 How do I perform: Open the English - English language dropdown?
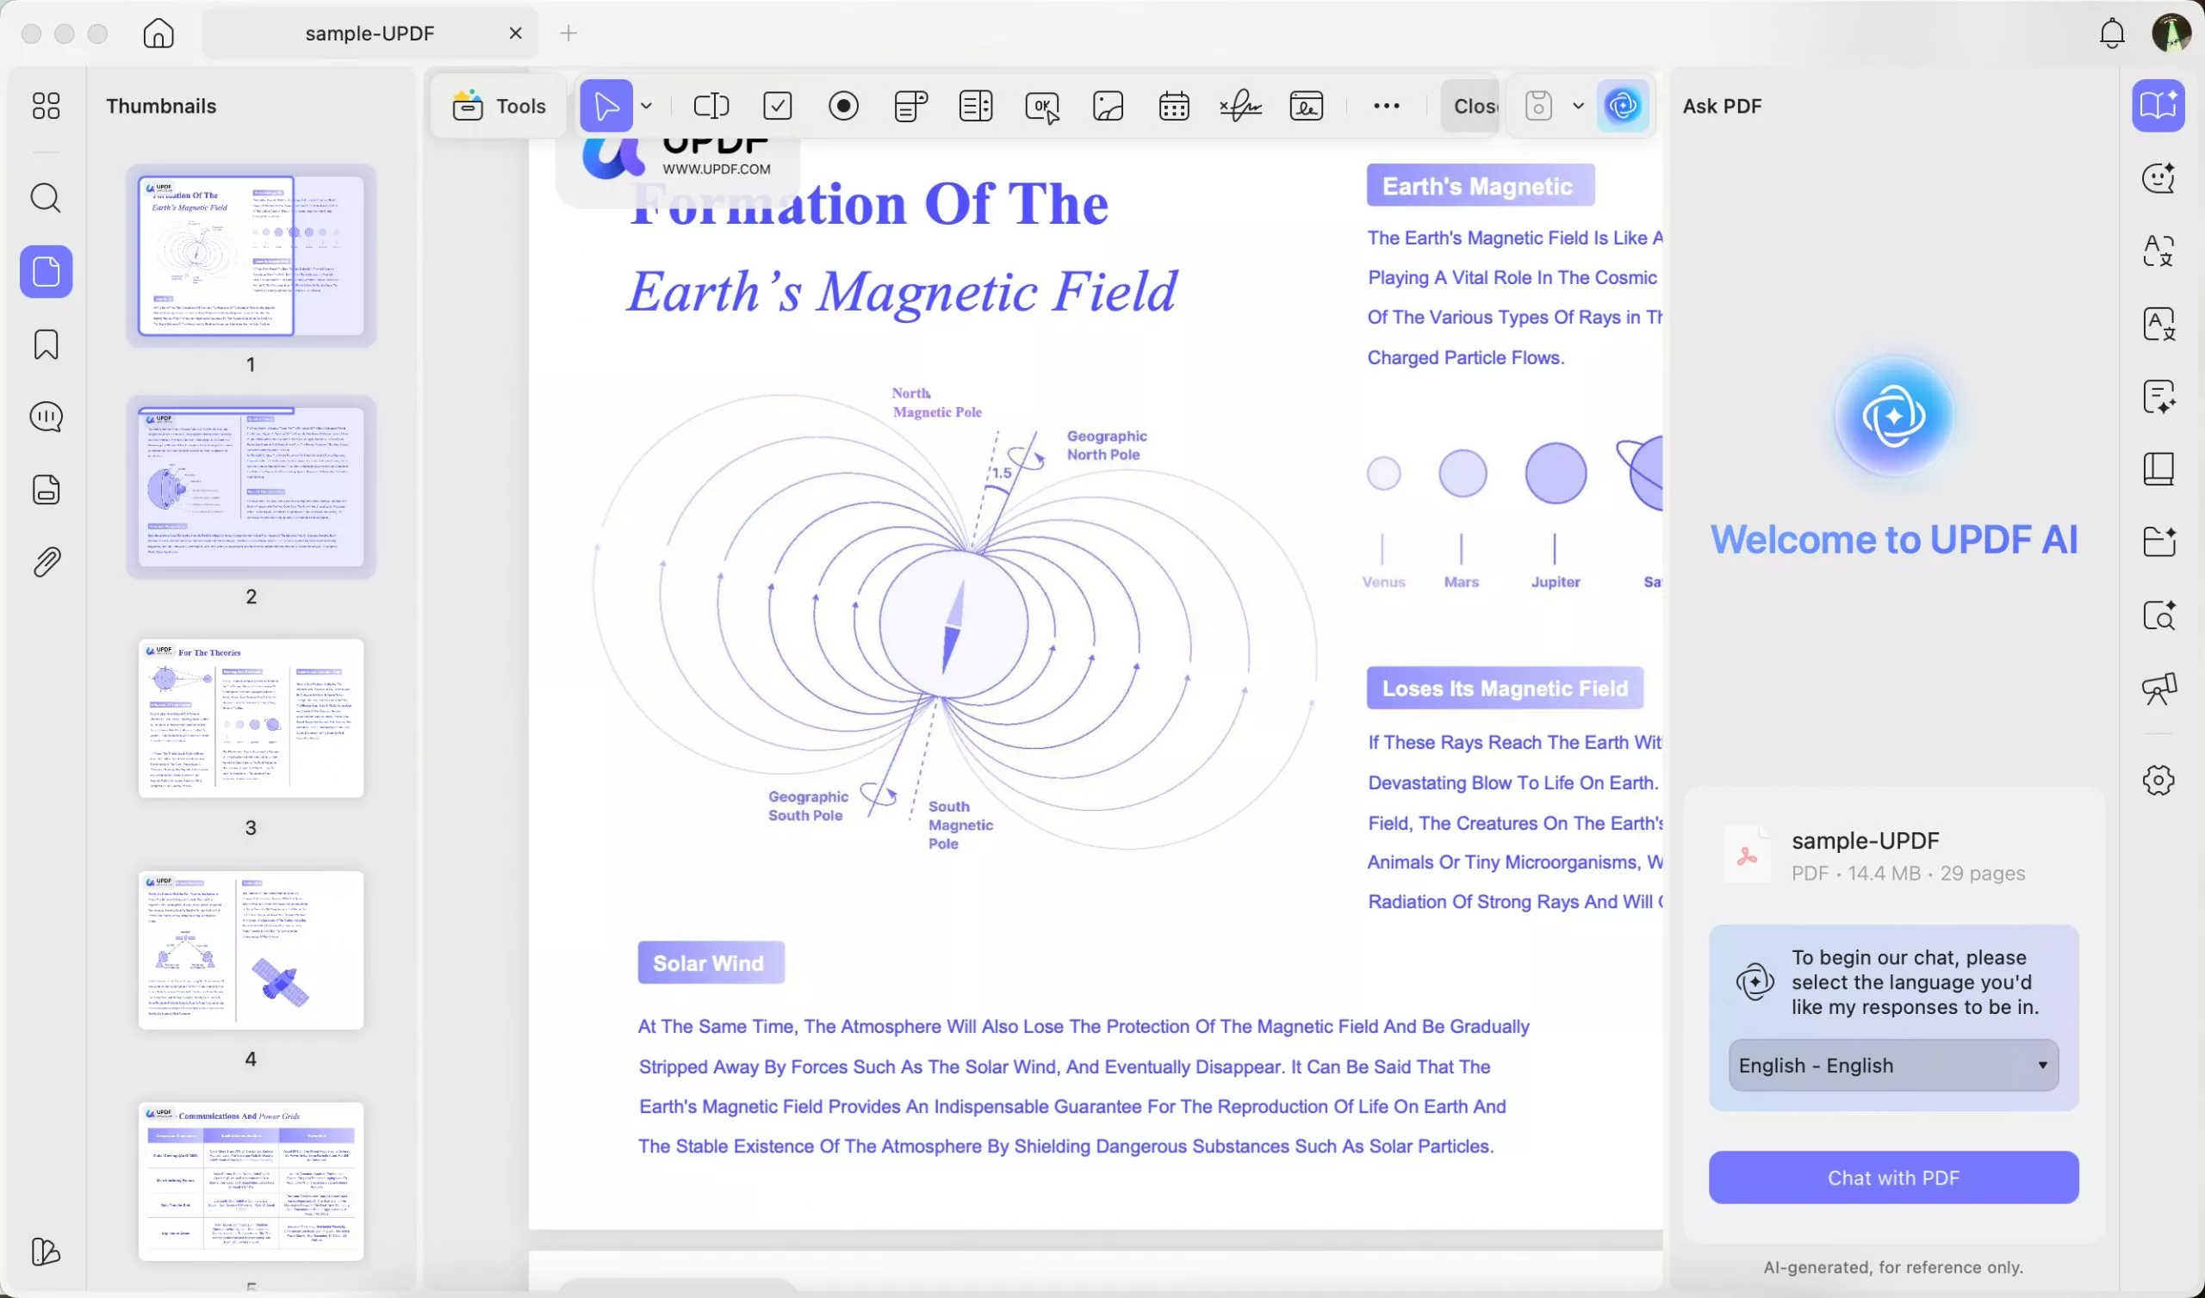(x=1892, y=1065)
